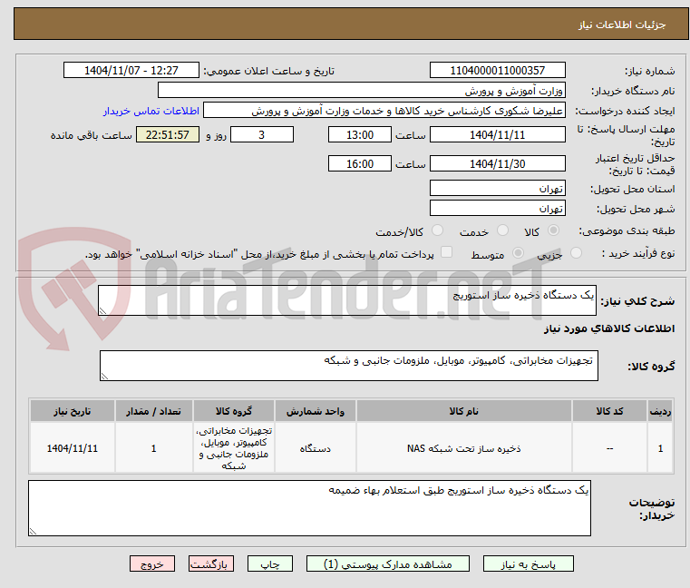Click the کد کالا column header
This screenshot has width=690, height=588.
coord(609,411)
